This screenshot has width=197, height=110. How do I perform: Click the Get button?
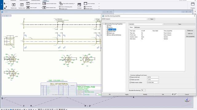[163, 94]
